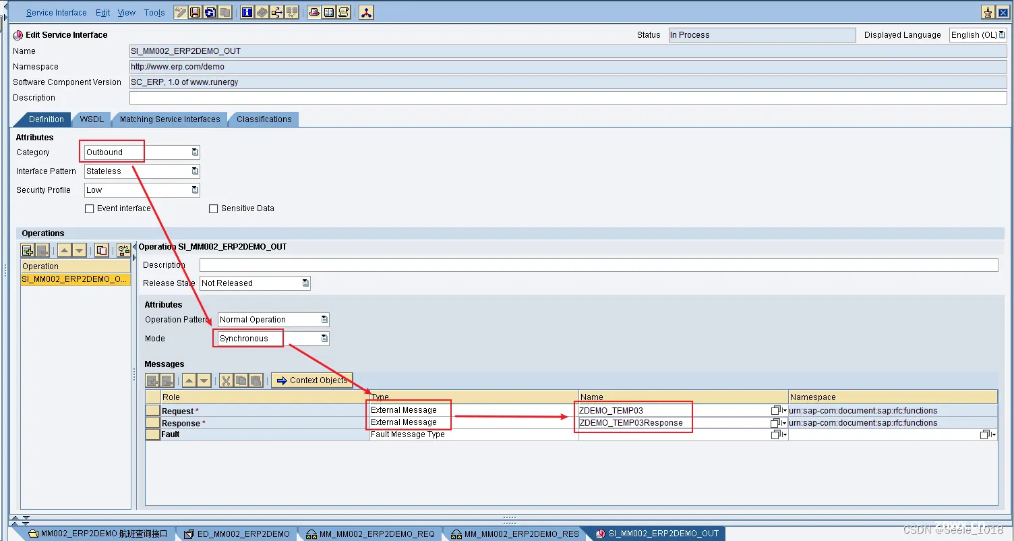Enable the Event interface checkbox
This screenshot has width=1014, height=541.
[89, 209]
